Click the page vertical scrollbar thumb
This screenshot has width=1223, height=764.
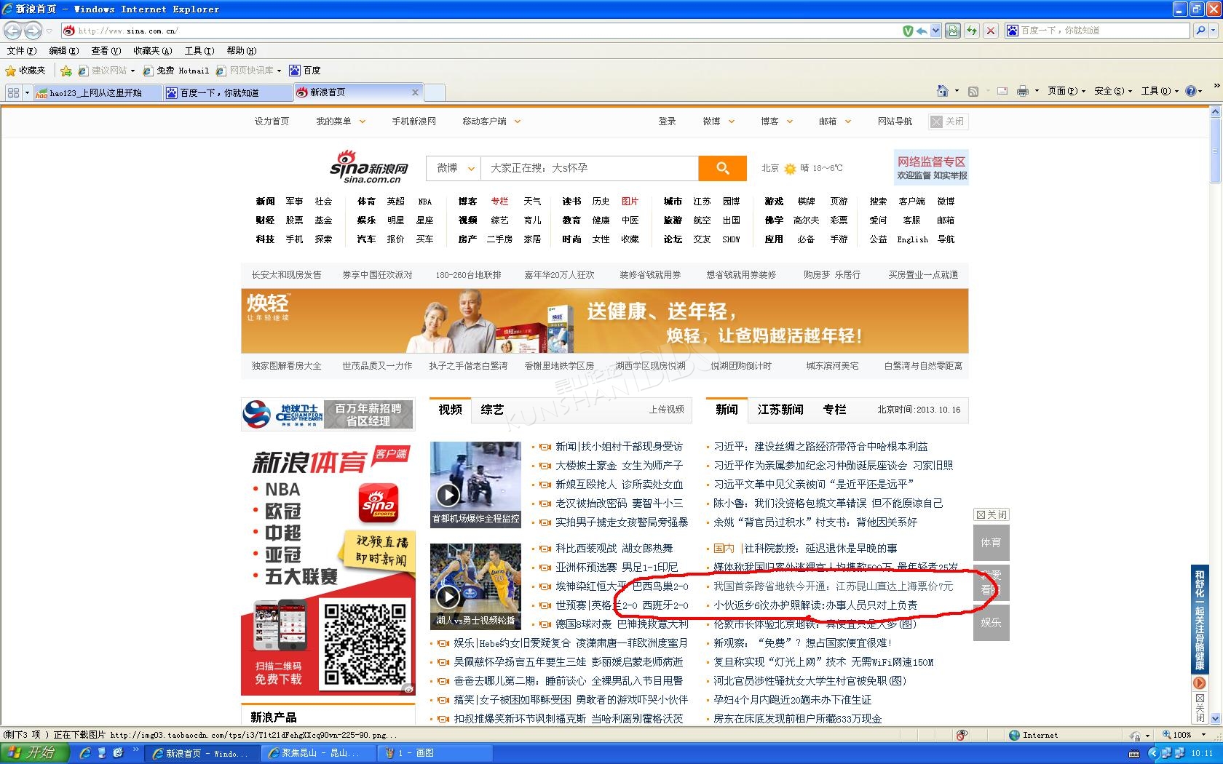[1214, 151]
